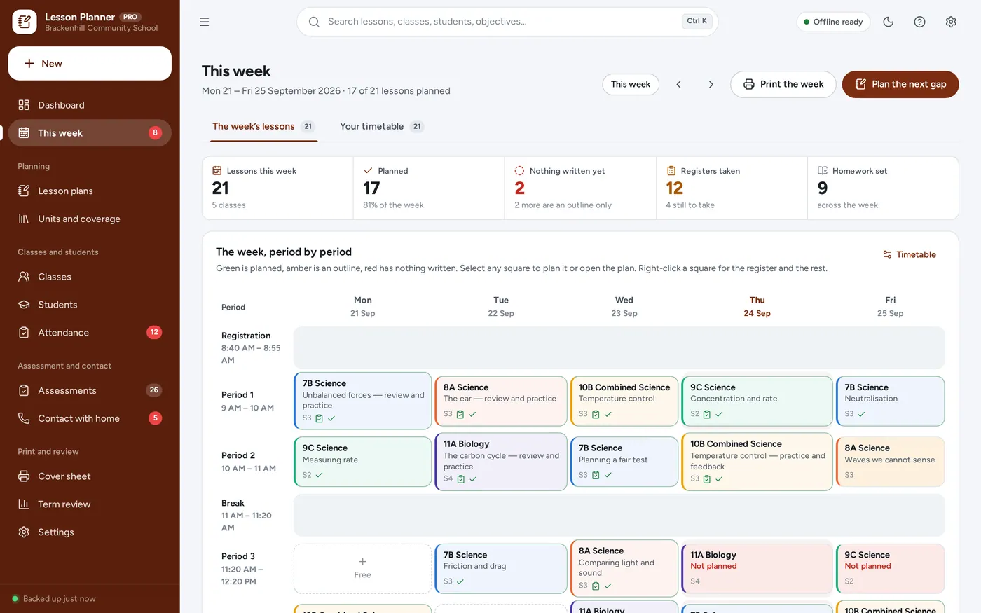The image size is (981, 613).
Task: Click the Planned 17 stat card
Action: [x=429, y=188]
